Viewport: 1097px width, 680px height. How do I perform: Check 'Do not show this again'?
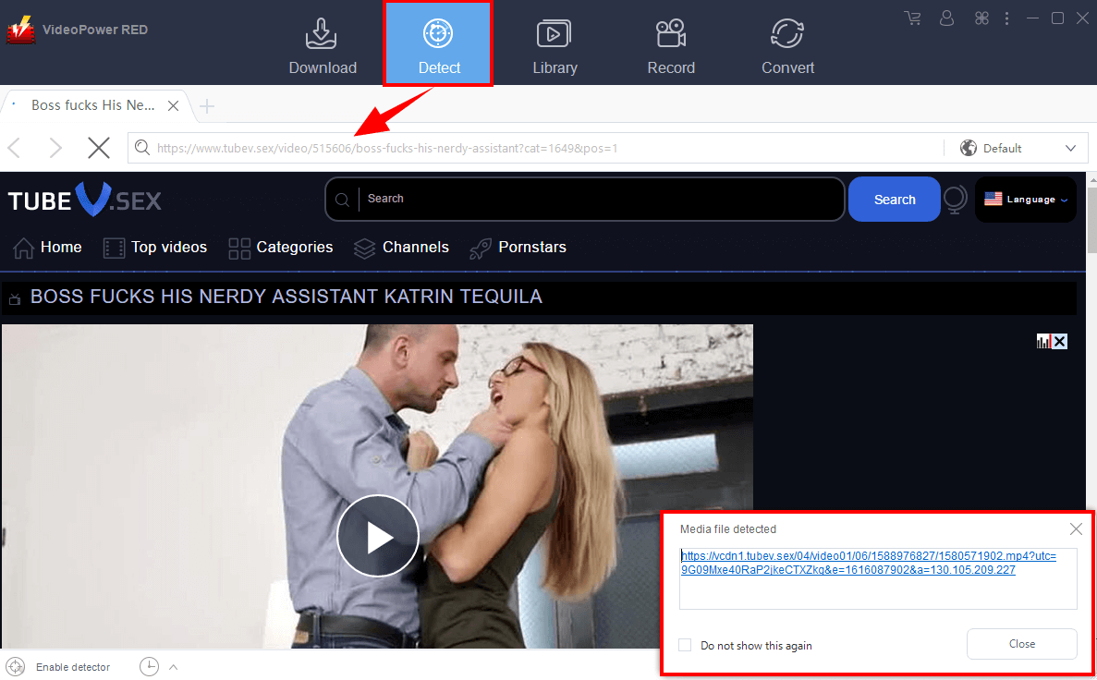(685, 645)
